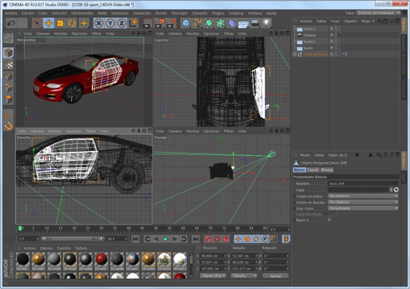The width and height of the screenshot is (410, 289).
Task: Toggle the top visibility dot for Suelo.2
Action: click(335, 28)
